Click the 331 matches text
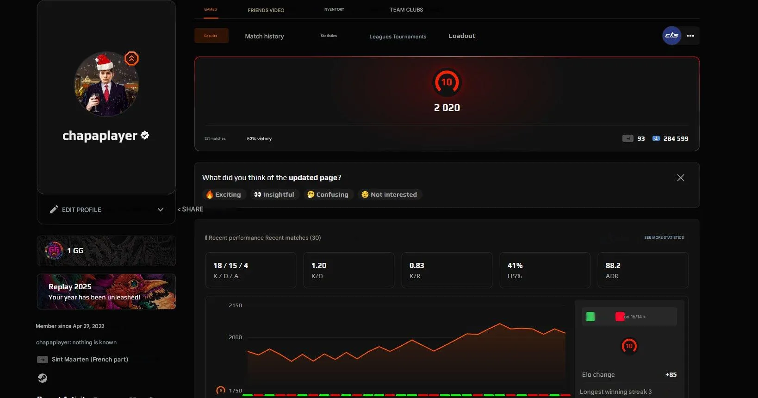This screenshot has height=398, width=758. [x=215, y=138]
